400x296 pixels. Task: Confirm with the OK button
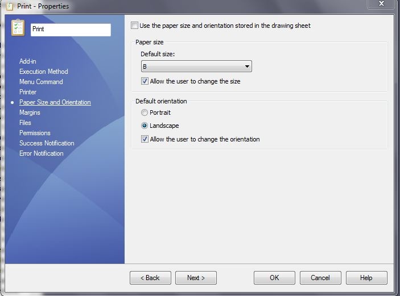[274, 278]
